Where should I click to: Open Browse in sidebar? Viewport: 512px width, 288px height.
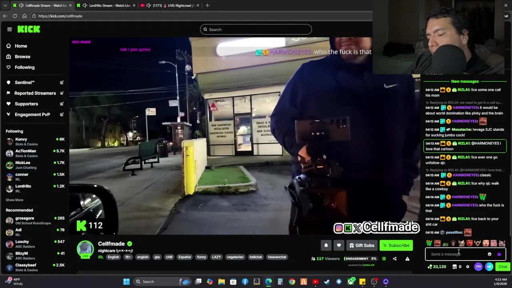point(22,57)
